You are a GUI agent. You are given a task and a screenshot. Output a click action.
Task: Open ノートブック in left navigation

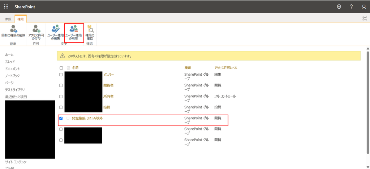point(13,76)
